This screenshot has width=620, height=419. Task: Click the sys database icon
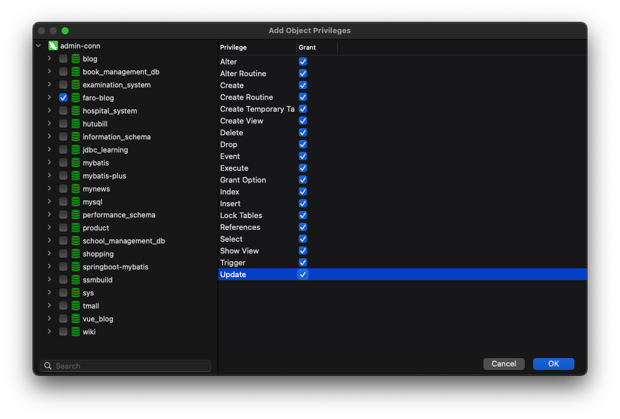(75, 293)
